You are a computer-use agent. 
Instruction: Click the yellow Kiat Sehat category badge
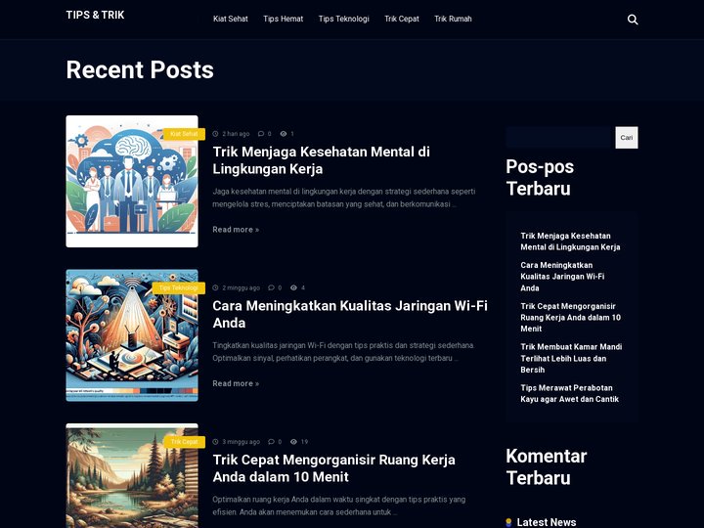[x=184, y=134]
